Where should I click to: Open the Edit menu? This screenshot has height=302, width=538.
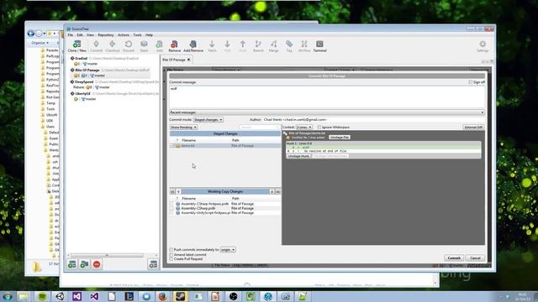point(80,35)
